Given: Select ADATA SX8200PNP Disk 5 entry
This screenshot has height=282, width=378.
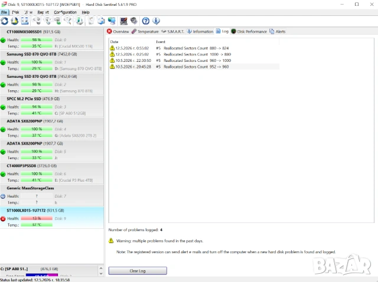Looking at the screenshot, I should (x=52, y=151).
